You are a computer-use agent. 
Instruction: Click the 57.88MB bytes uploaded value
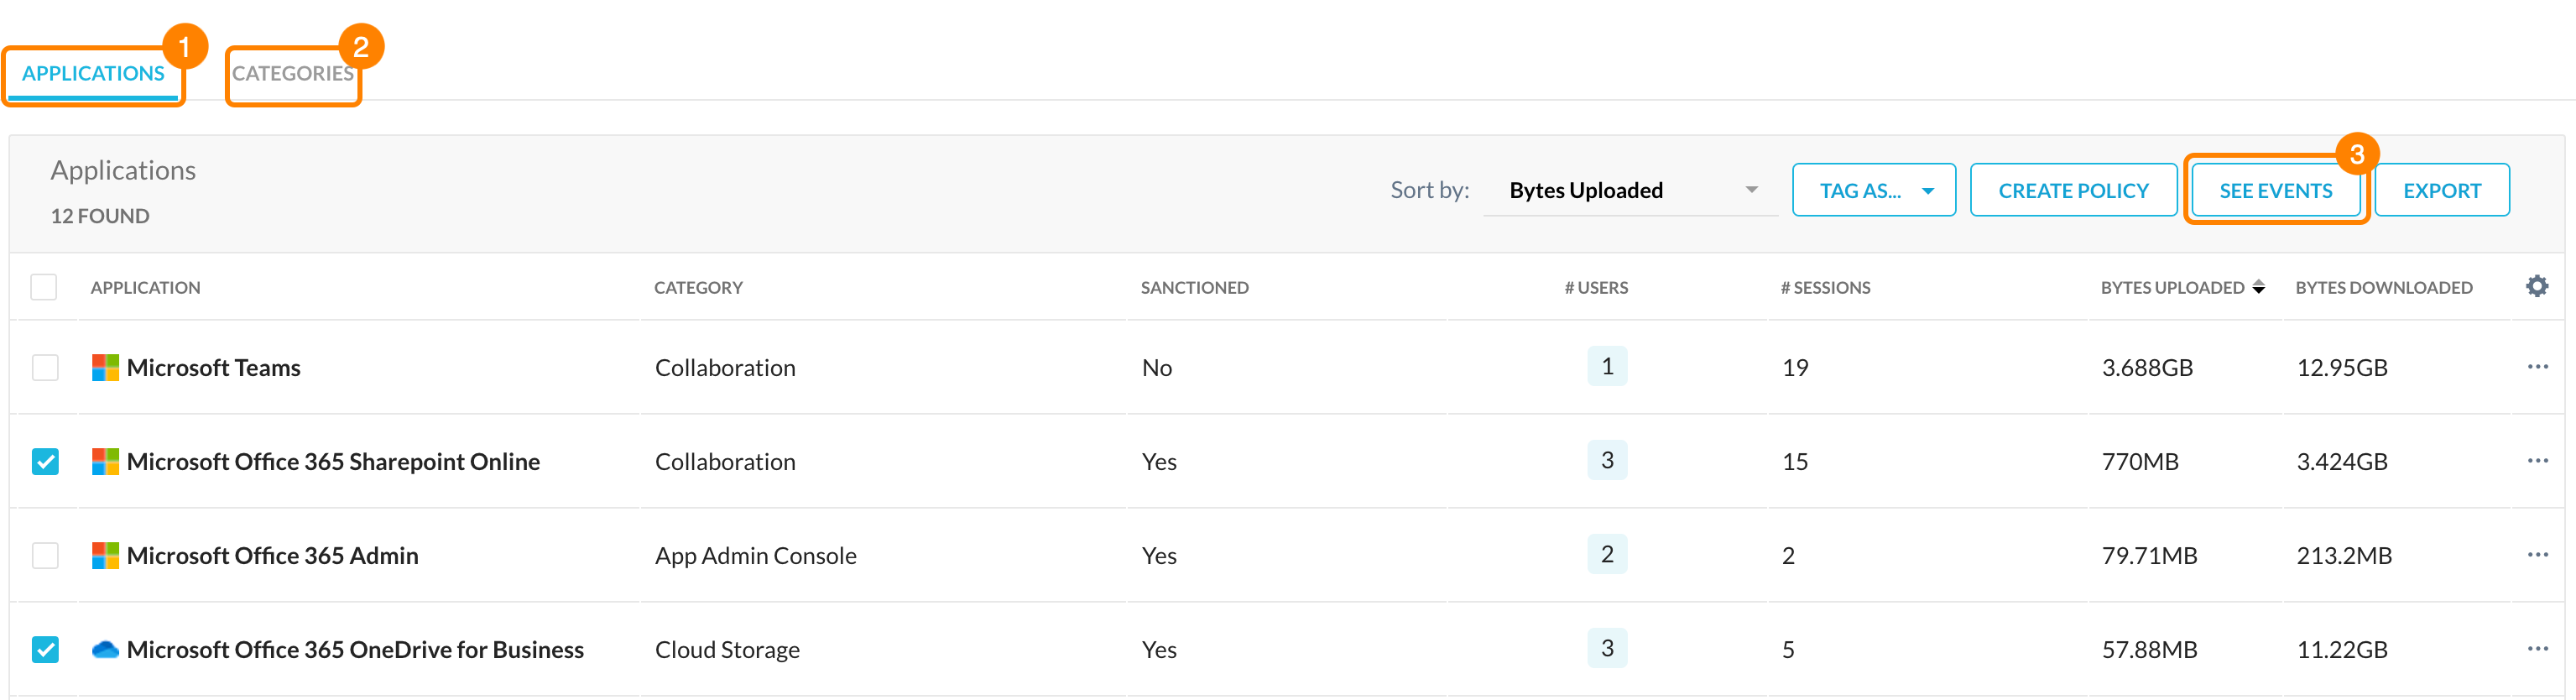click(2149, 650)
